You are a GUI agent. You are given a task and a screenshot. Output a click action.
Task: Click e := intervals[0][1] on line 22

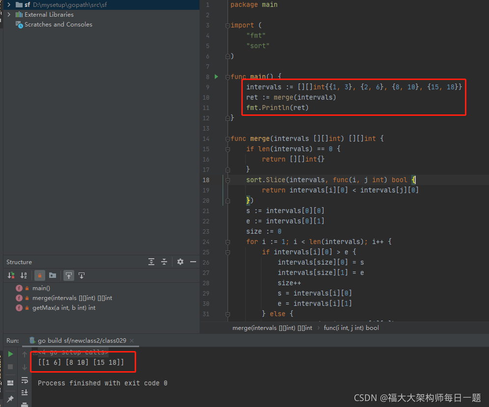(285, 221)
